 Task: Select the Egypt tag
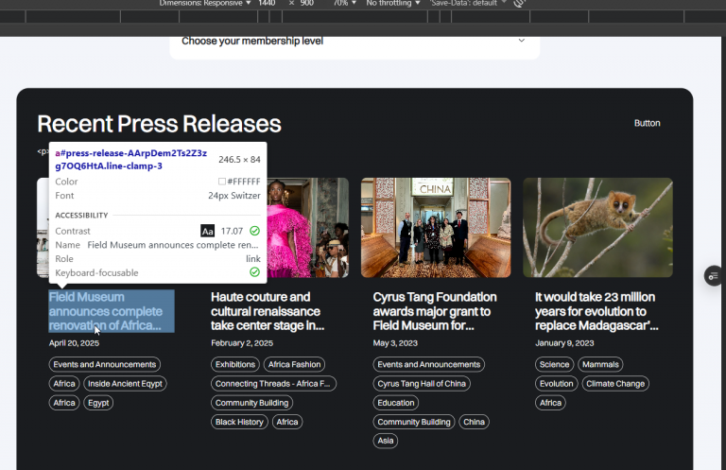(98, 403)
